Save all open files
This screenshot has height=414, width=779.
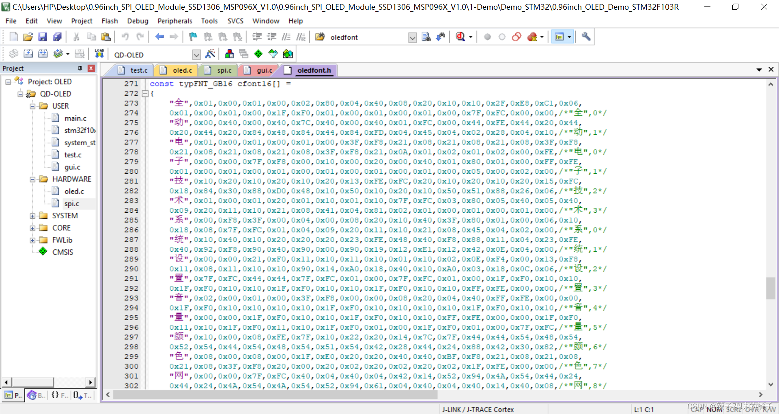(x=57, y=37)
